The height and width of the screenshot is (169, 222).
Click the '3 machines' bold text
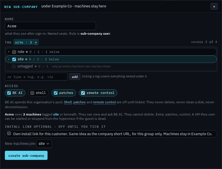(x=32, y=114)
